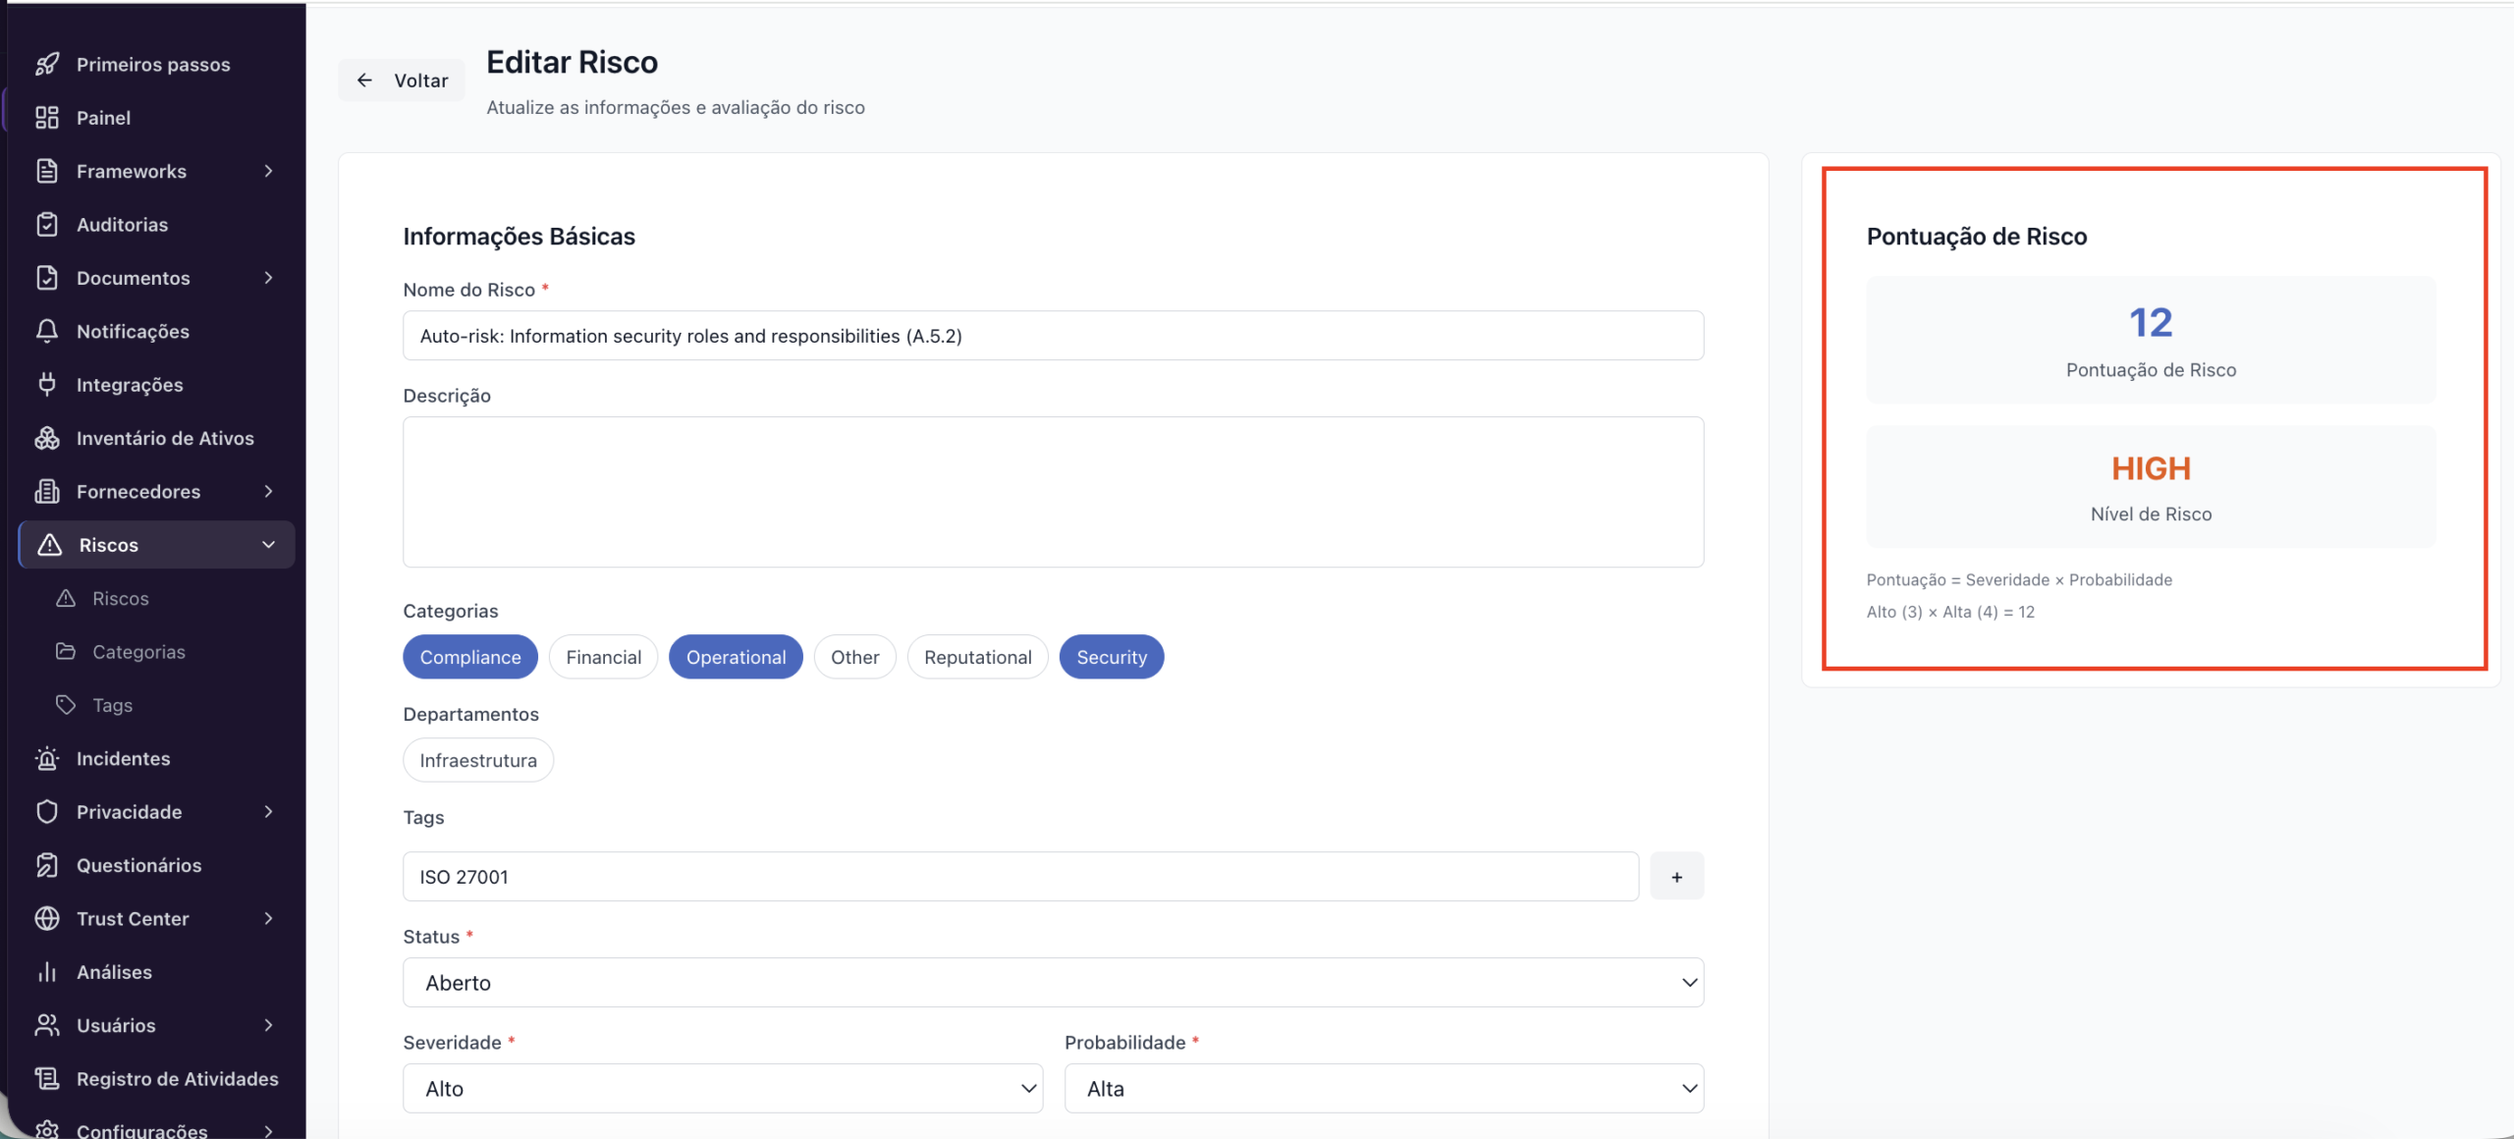Click the risk score value 12
The image size is (2514, 1139).
point(2151,322)
